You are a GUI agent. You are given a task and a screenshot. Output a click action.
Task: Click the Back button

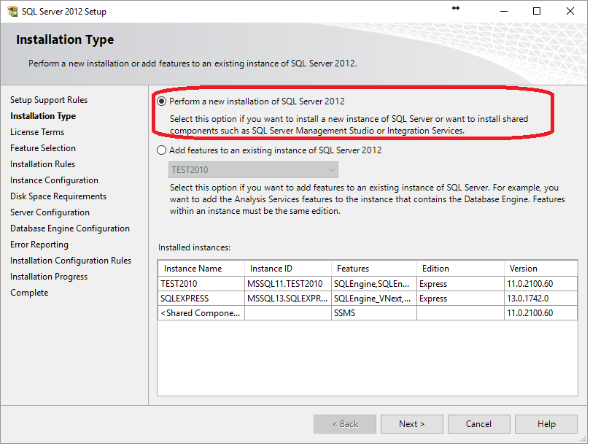tap(345, 424)
